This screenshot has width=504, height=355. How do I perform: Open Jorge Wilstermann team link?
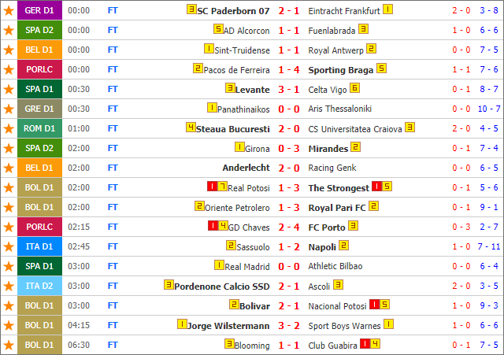[x=228, y=326]
